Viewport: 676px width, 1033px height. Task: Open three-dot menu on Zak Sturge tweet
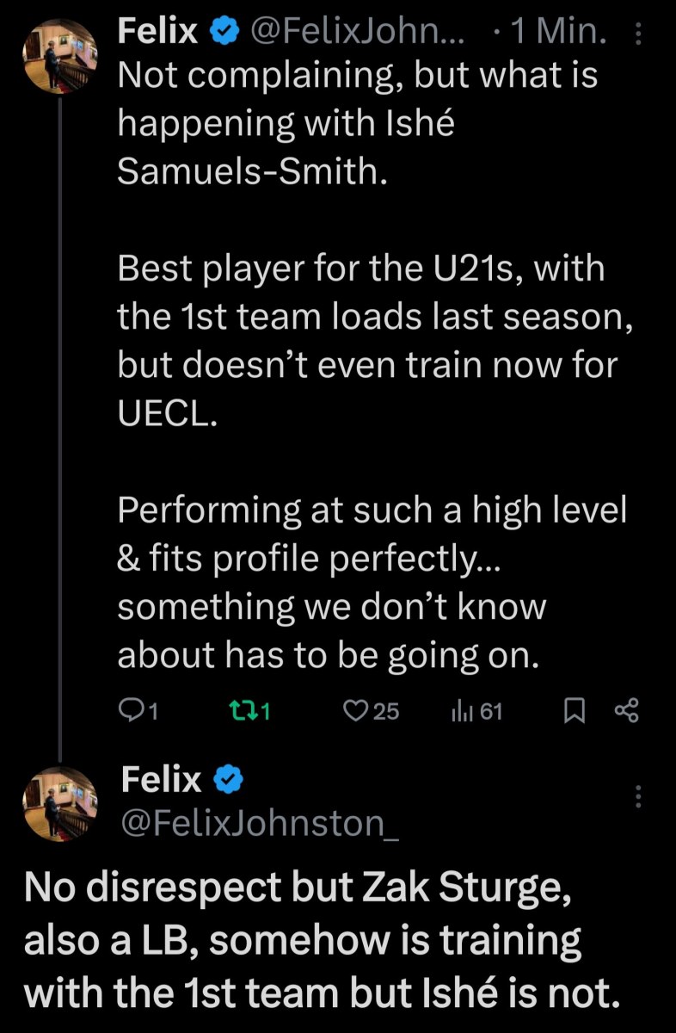[637, 796]
